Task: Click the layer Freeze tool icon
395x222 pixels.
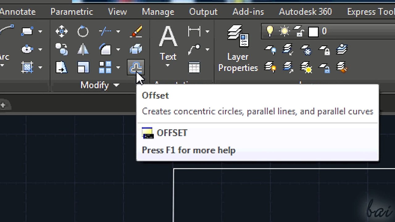Action: 306,49
